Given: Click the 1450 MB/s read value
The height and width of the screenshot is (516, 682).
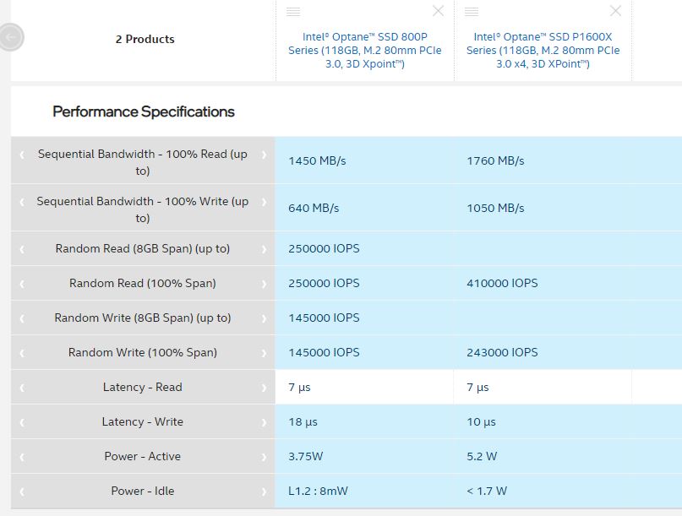Looking at the screenshot, I should [x=317, y=160].
